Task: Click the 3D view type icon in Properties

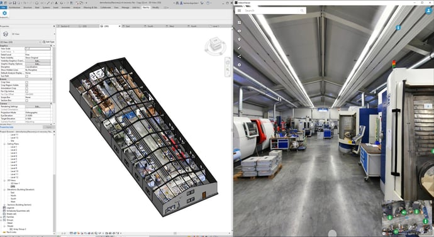Action: click(5, 34)
